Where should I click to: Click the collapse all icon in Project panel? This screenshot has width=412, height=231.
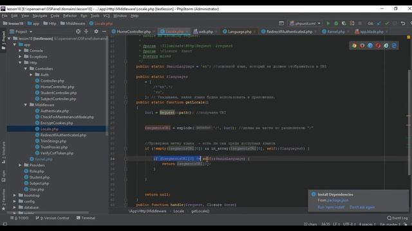[x=86, y=31]
